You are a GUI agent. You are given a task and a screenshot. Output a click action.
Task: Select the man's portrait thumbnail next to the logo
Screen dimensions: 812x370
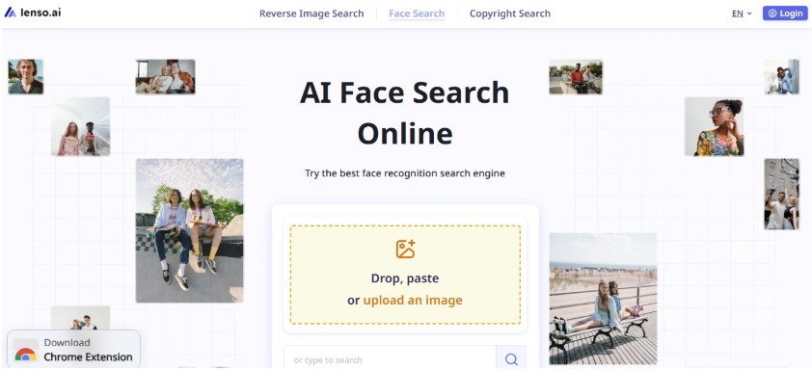(x=25, y=76)
